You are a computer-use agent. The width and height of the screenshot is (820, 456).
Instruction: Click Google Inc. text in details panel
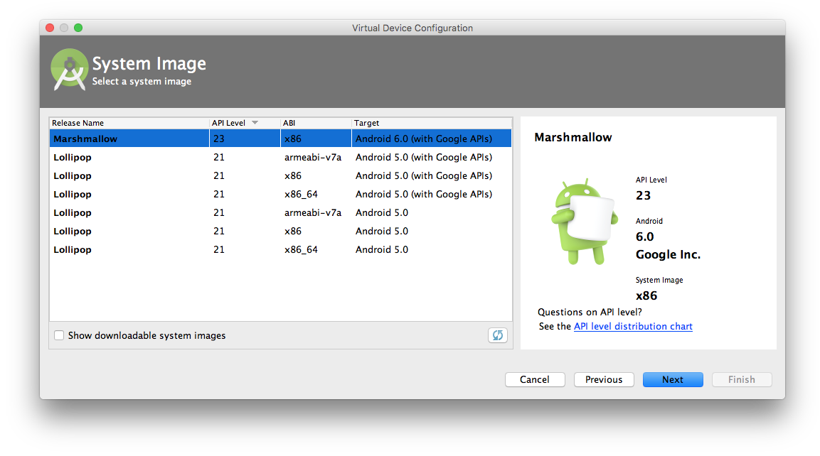coord(668,254)
